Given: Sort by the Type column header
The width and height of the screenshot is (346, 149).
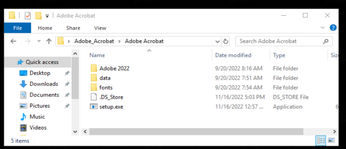Looking at the screenshot, I should point(279,55).
